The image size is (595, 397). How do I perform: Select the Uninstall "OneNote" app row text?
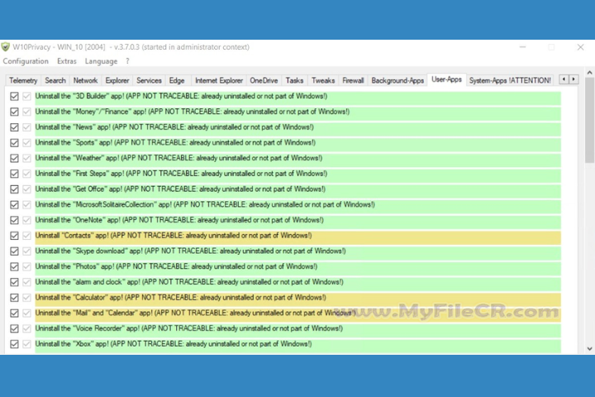click(179, 220)
